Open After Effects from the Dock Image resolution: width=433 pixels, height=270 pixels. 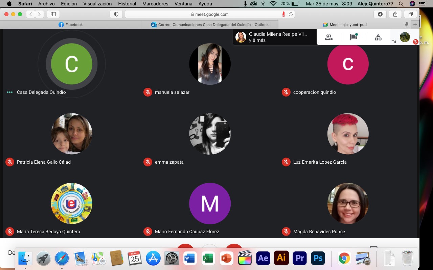(263, 259)
